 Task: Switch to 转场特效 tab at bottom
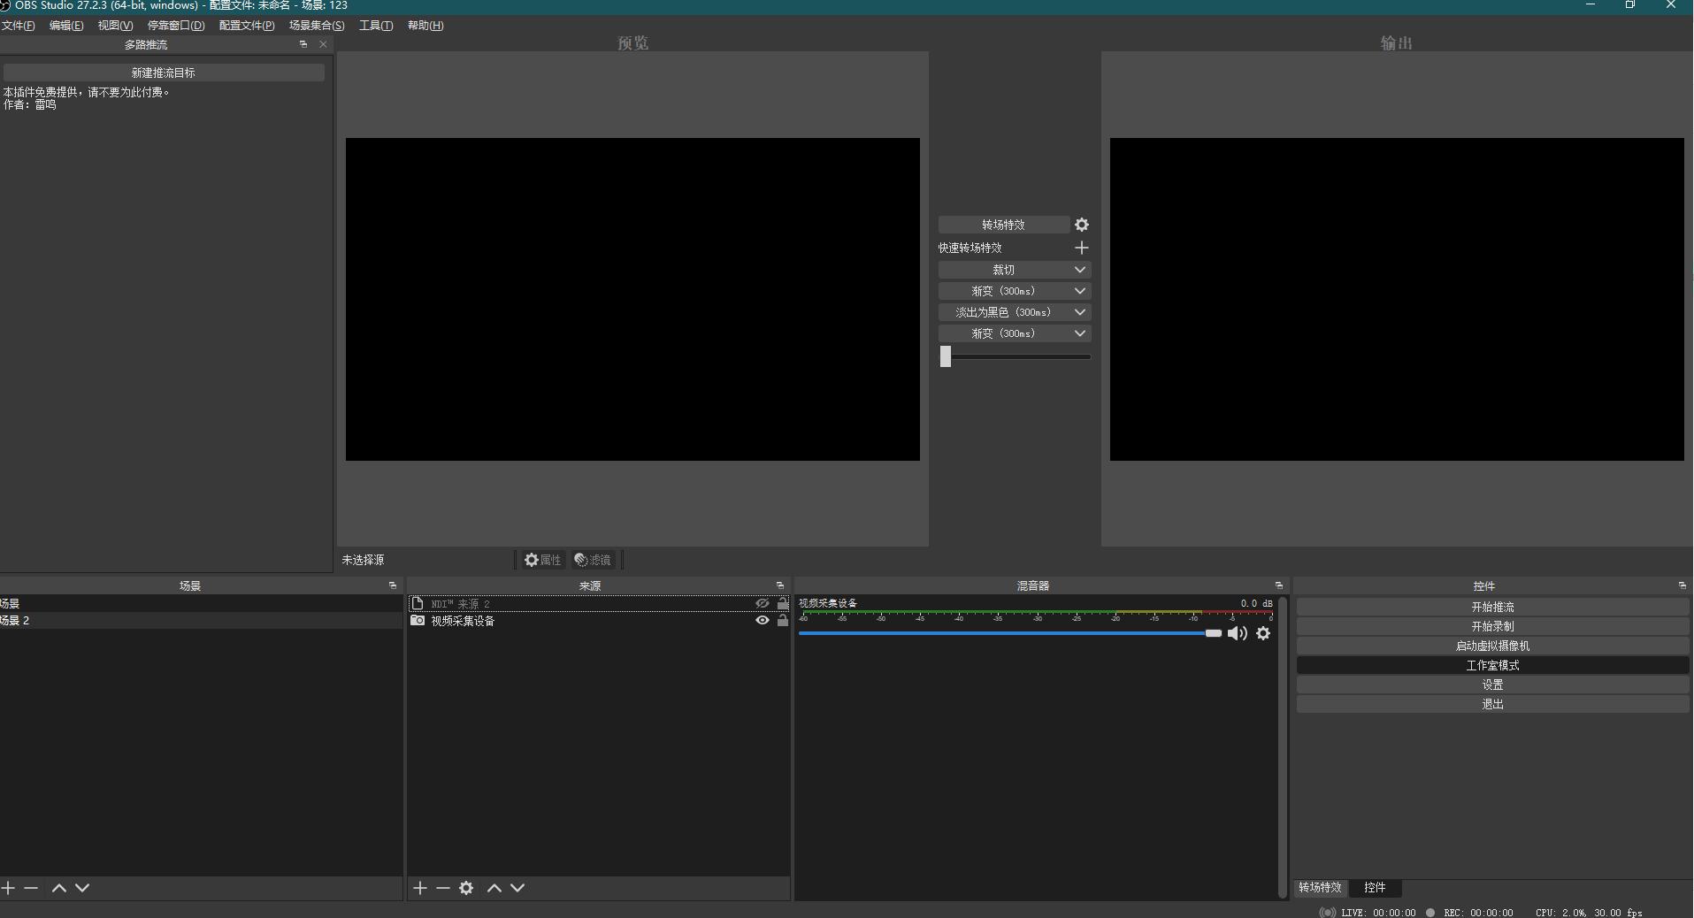[x=1320, y=887]
